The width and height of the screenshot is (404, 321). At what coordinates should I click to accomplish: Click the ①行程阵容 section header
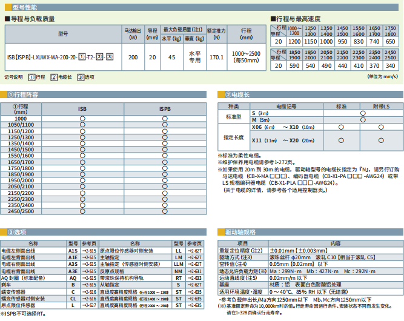(x=103, y=94)
